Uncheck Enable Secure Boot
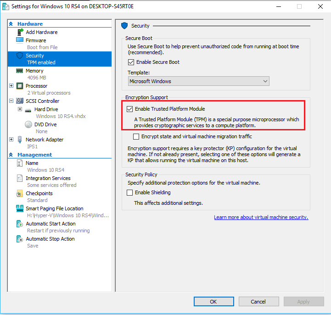The height and width of the screenshot is (315, 331). (131, 62)
